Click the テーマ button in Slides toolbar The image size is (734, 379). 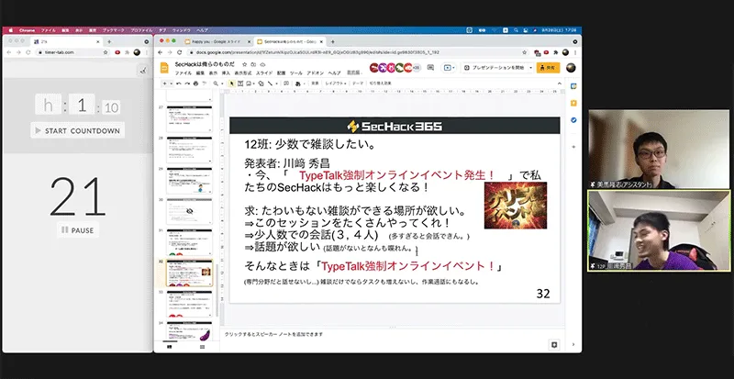(358, 84)
